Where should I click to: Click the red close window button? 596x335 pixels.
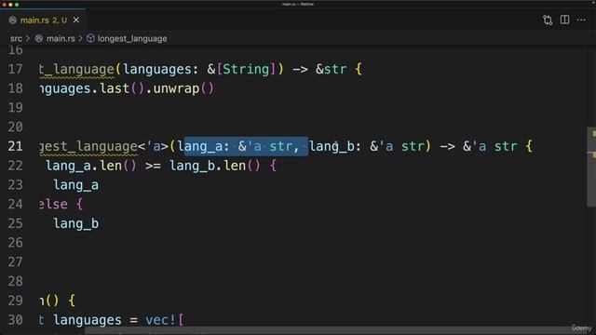coord(5,5)
